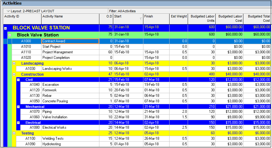The width and height of the screenshot is (272, 148).
Task: Click the Est Weight column header
Action: tap(179, 19)
